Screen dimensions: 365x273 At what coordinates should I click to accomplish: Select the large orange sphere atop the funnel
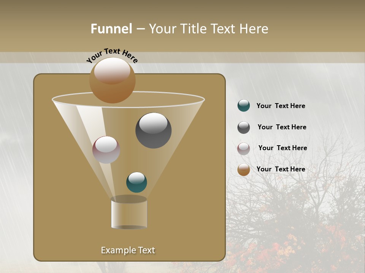112,80
